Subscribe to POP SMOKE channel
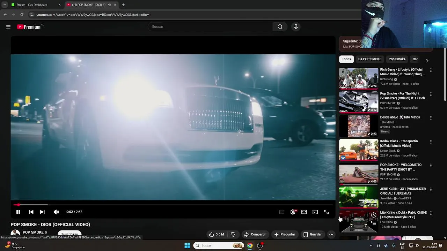447x251 pixels. pyautogui.click(x=69, y=234)
